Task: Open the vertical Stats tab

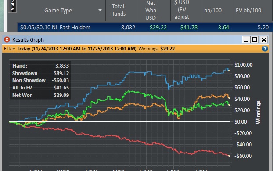Action: [x=13, y=6]
